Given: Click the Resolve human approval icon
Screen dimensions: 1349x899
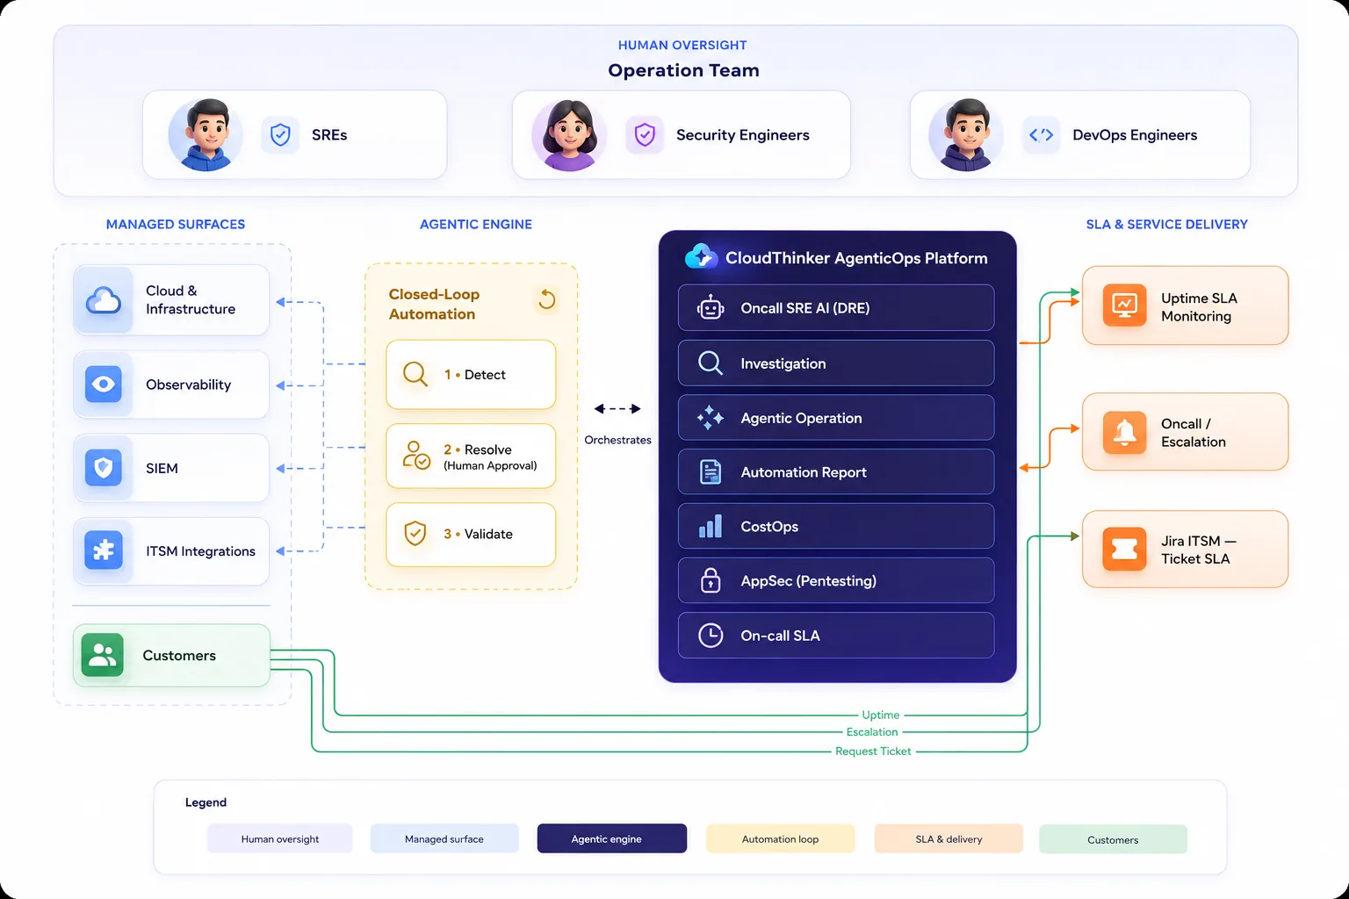Looking at the screenshot, I should click(x=415, y=456).
